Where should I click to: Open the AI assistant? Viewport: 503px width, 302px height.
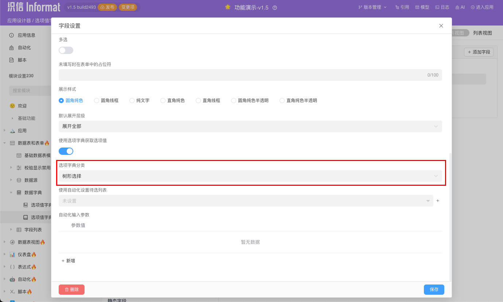(x=460, y=7)
